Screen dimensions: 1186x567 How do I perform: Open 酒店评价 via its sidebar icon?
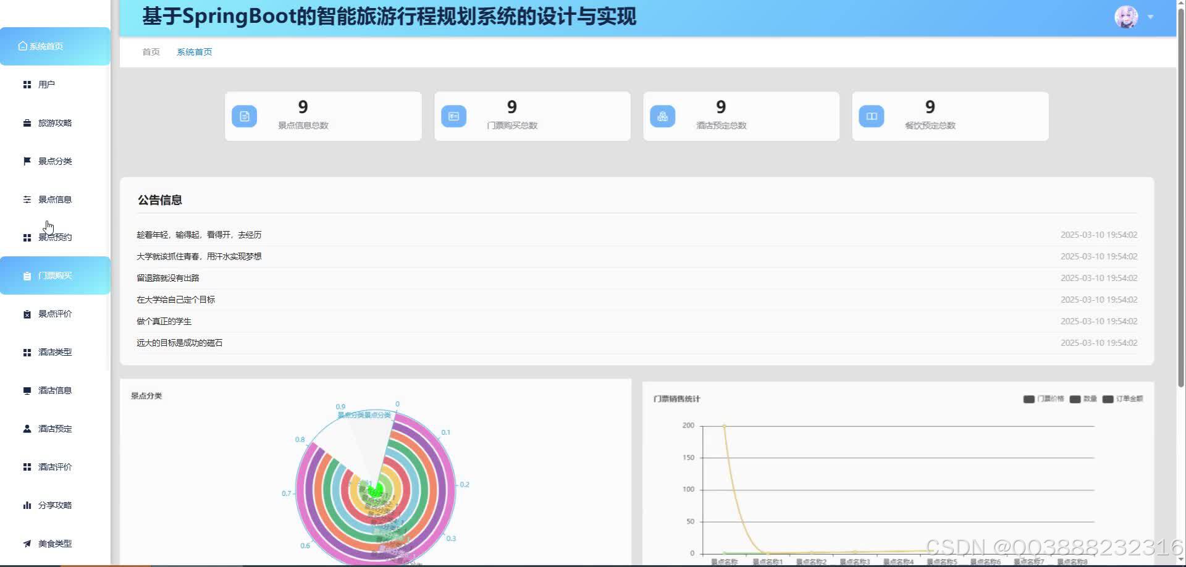tap(27, 466)
